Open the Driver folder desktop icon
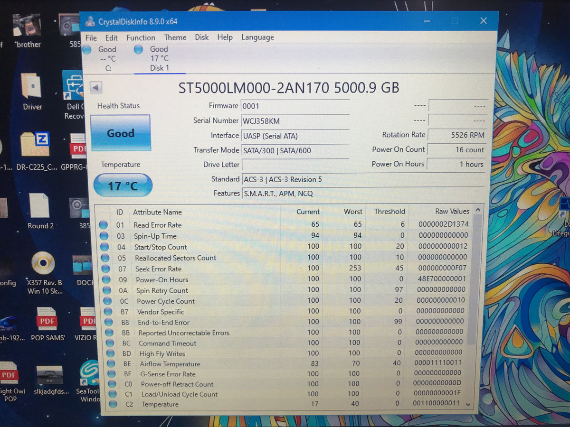 32,92
